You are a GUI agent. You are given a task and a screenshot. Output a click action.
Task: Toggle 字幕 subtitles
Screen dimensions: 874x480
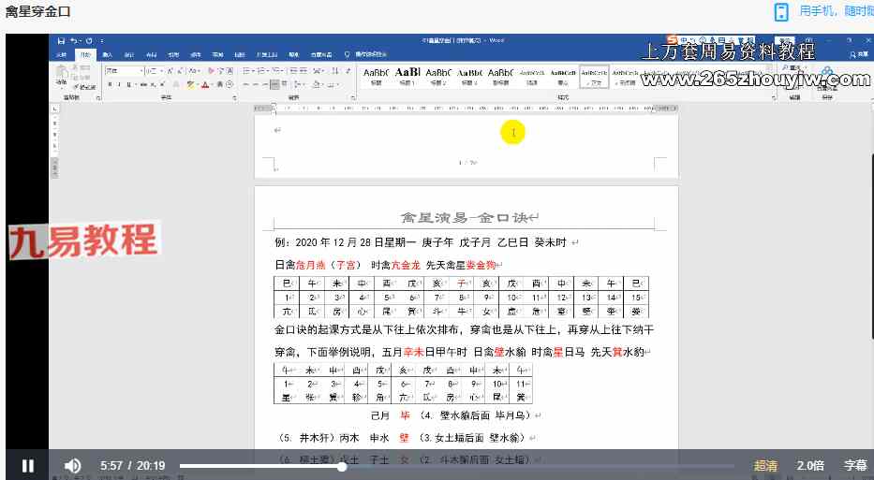click(855, 466)
